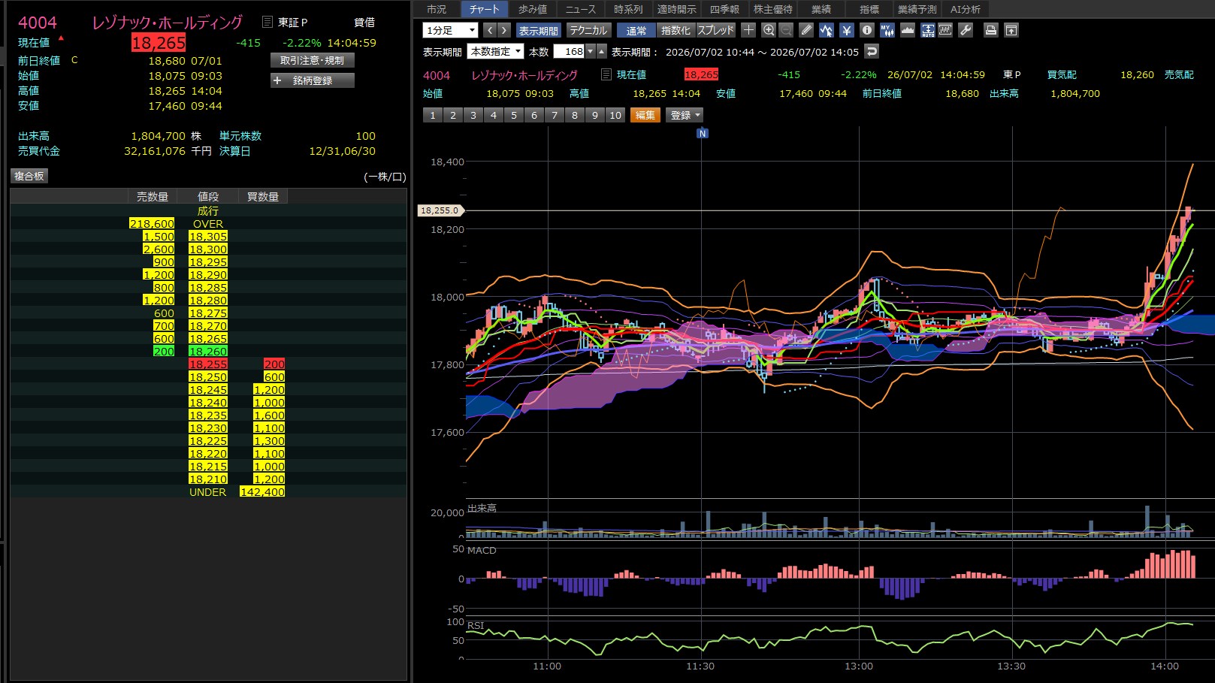This screenshot has height=683, width=1215.
Task: Click the N news marker on chart
Action: 703,133
